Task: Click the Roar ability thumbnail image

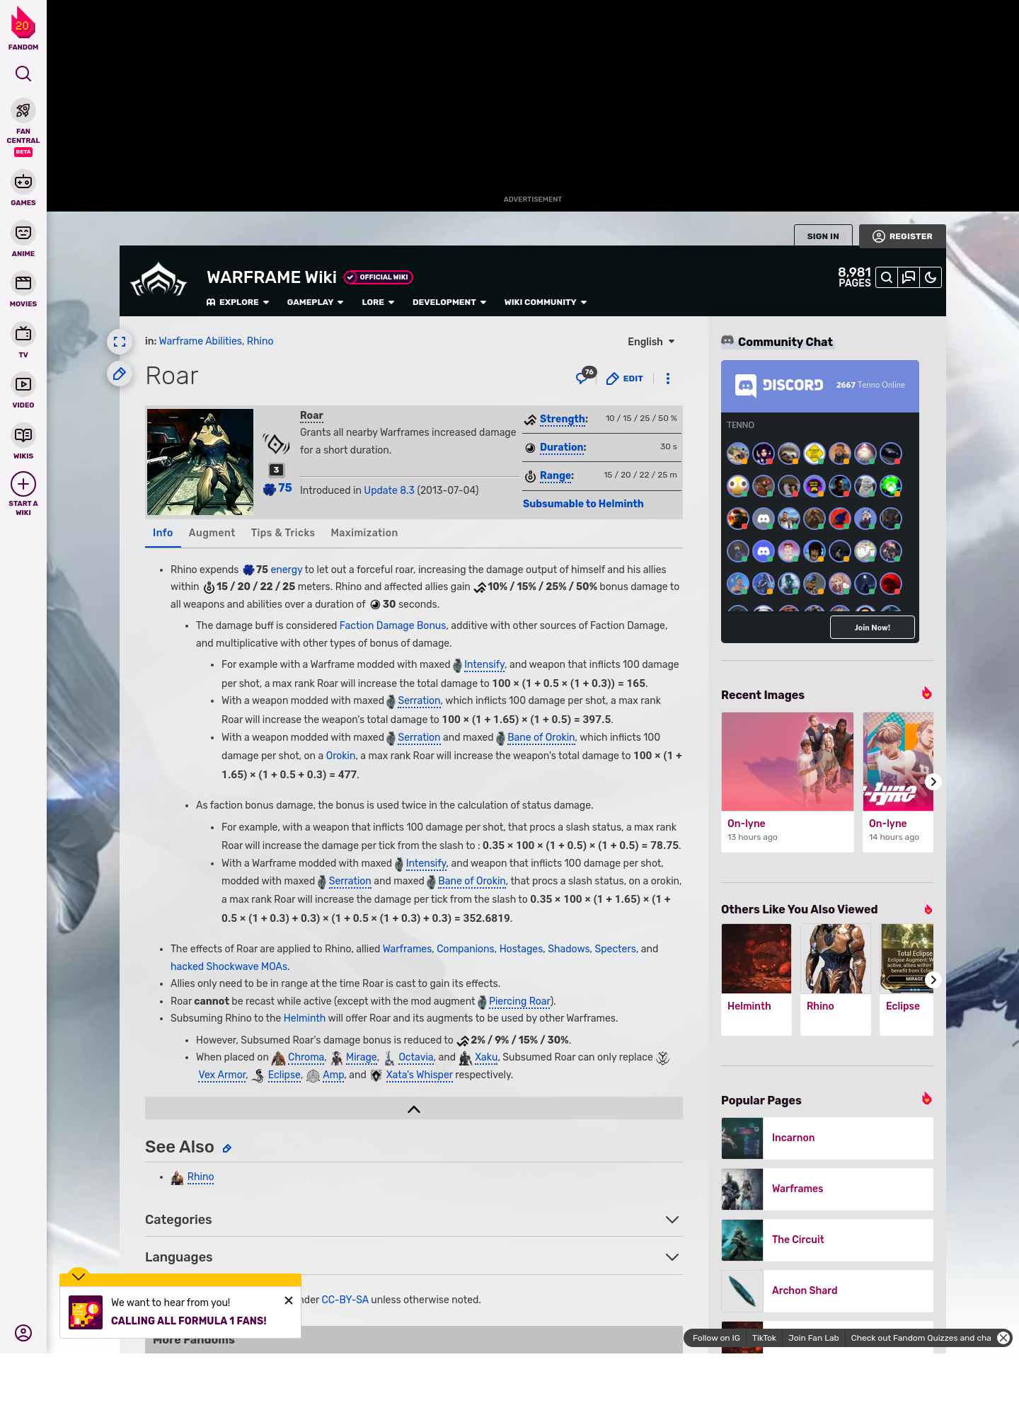Action: (200, 462)
